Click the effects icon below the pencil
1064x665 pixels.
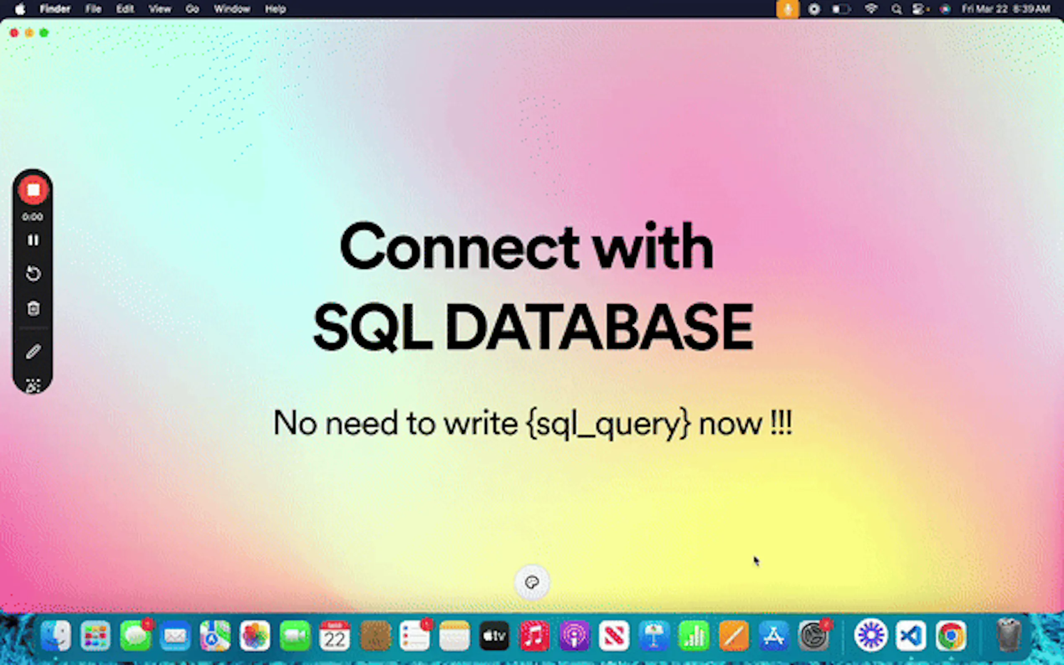[x=33, y=385]
